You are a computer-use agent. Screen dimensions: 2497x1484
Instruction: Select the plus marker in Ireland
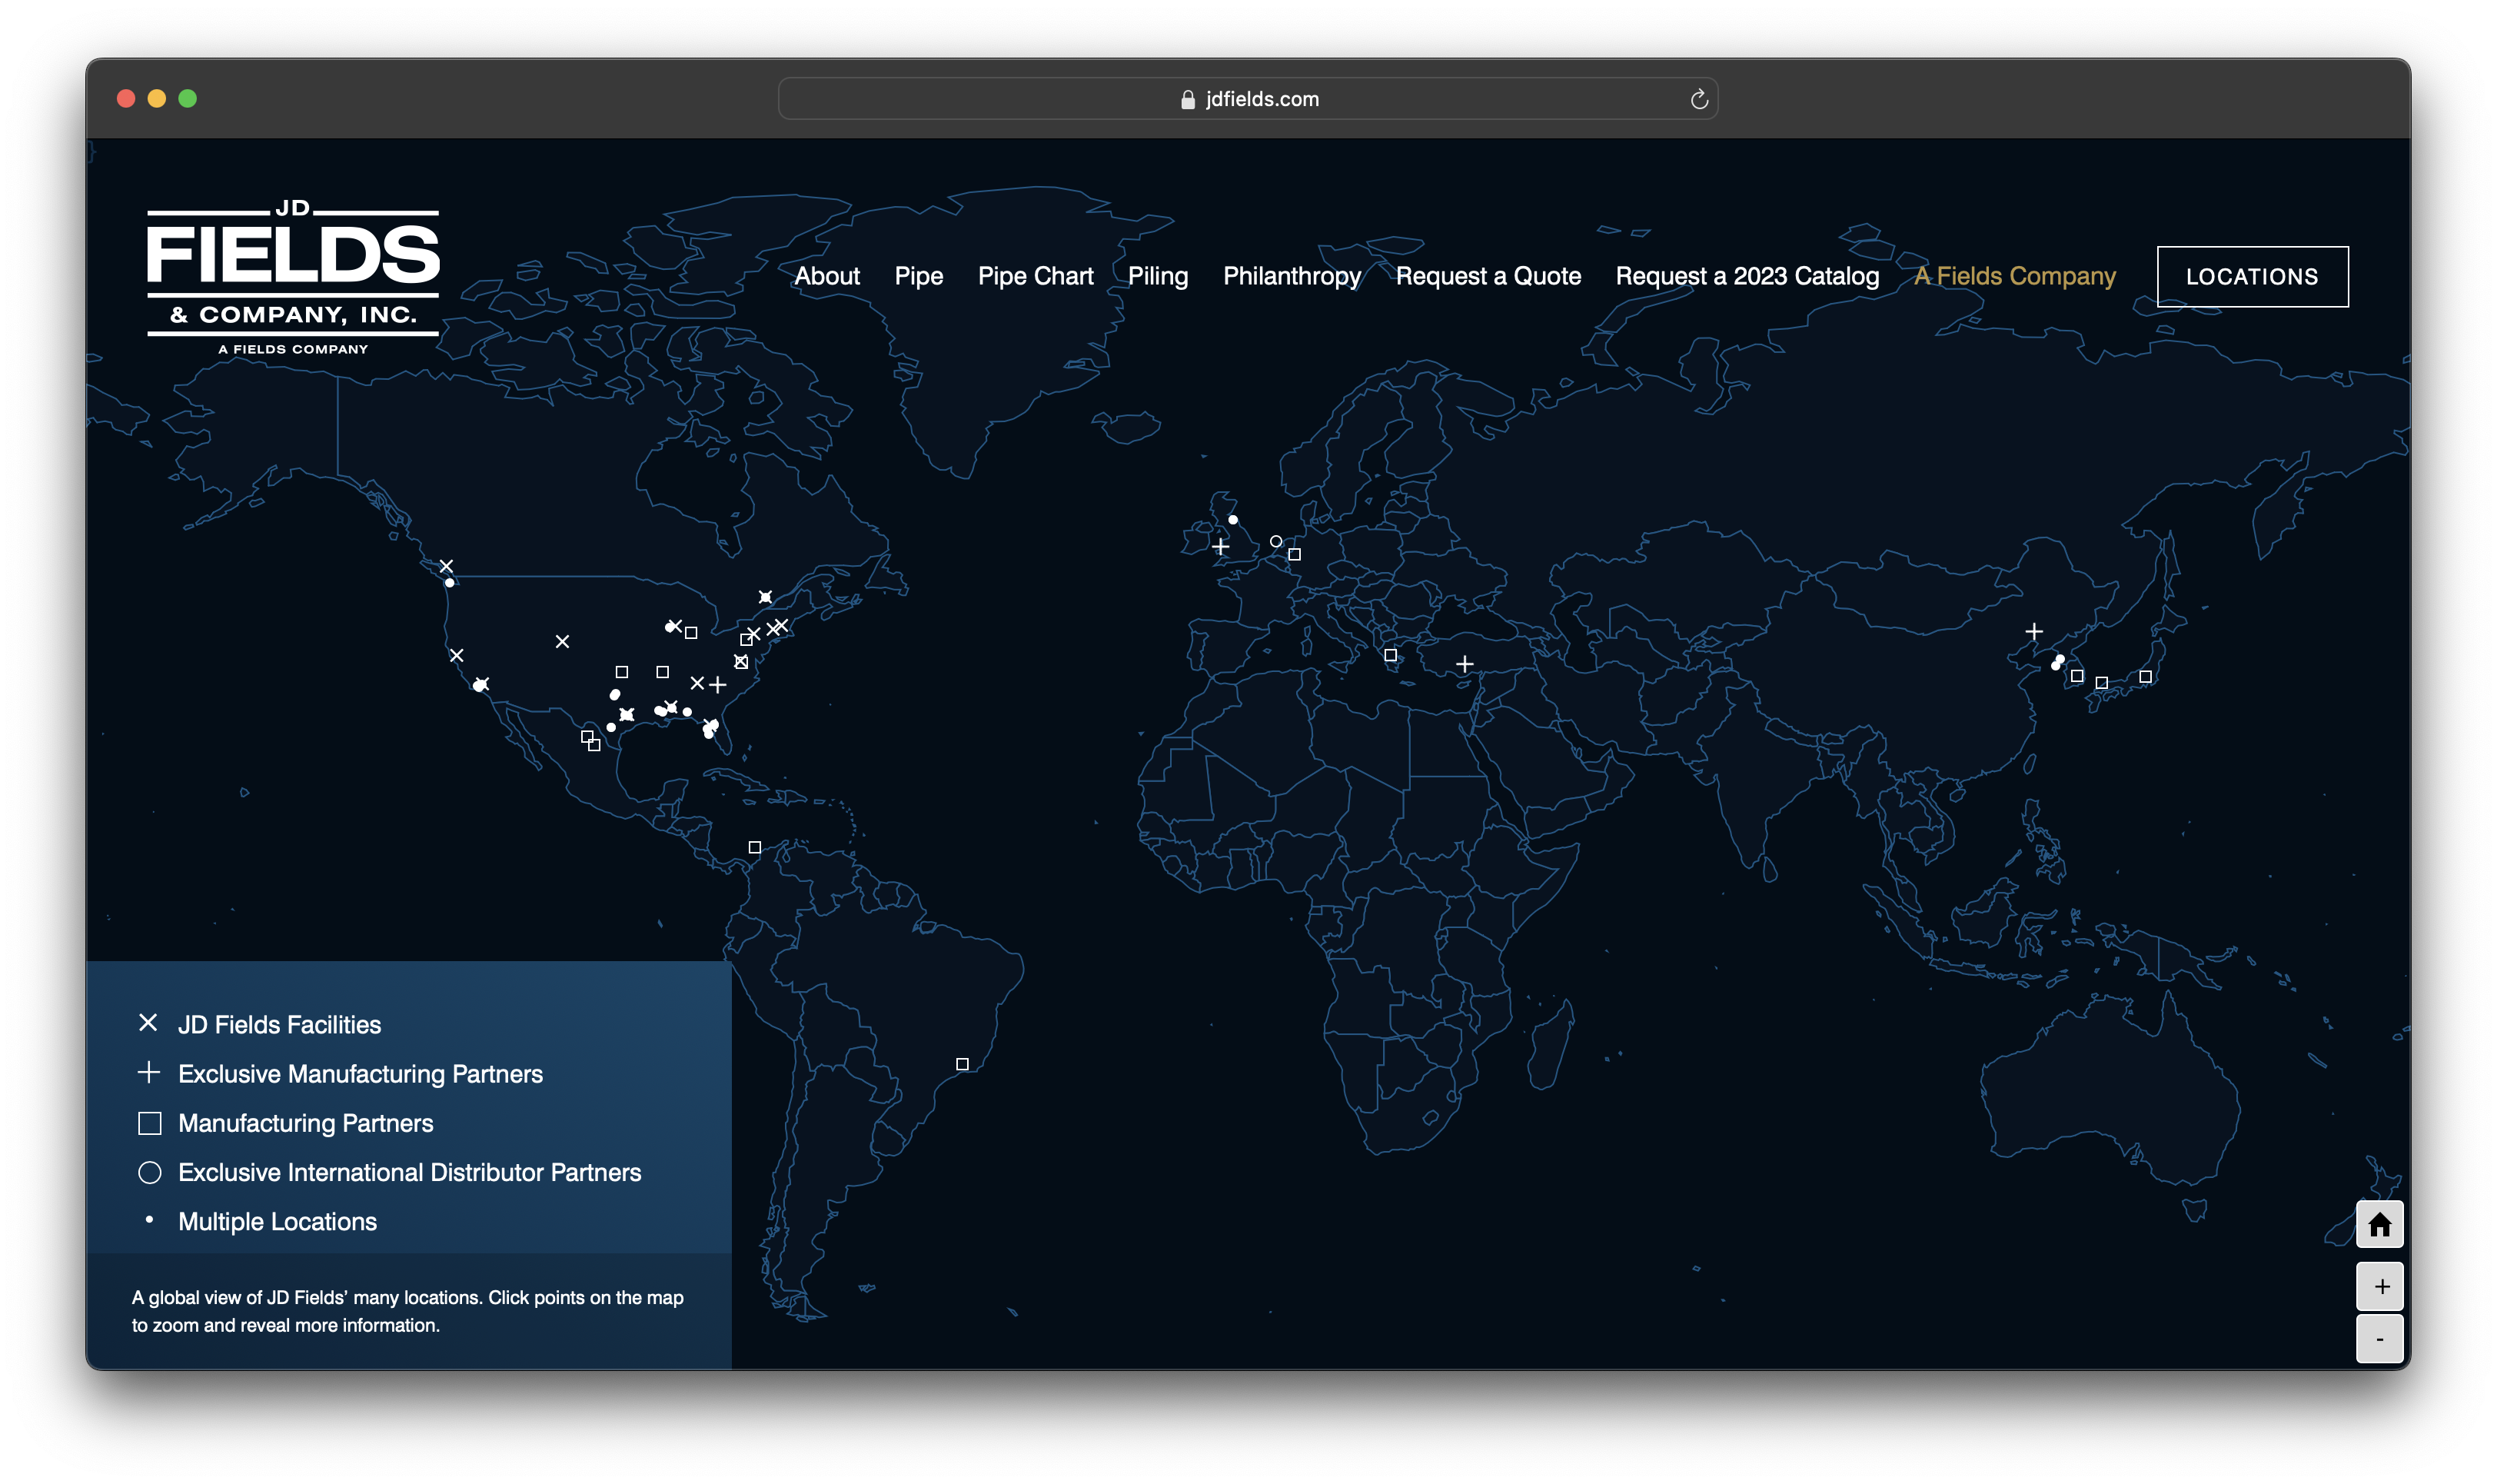tap(1221, 547)
